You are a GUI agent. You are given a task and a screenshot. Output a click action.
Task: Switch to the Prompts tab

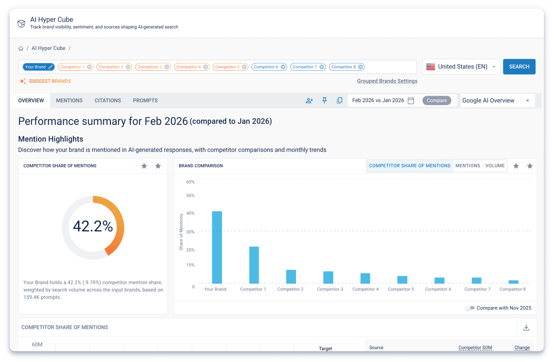click(x=145, y=100)
